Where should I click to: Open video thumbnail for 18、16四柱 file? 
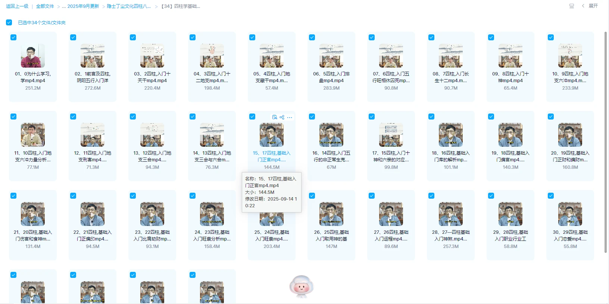click(450, 135)
